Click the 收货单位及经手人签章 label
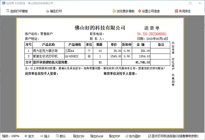This screenshot has height=140, width=205. pyautogui.click(x=120, y=74)
